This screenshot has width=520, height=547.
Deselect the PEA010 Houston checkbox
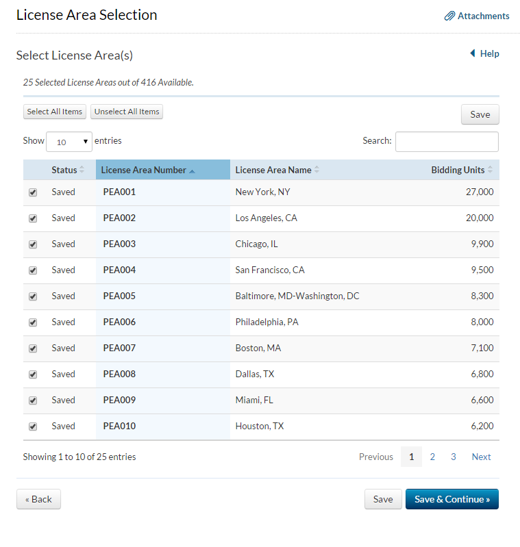point(33,427)
